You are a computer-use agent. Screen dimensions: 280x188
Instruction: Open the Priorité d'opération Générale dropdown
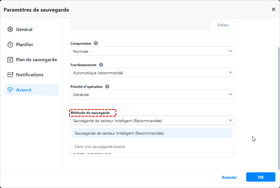[152, 94]
